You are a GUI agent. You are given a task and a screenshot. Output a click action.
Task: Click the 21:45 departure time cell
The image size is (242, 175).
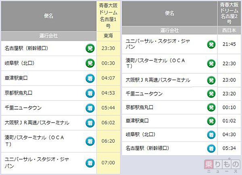(x=229, y=44)
